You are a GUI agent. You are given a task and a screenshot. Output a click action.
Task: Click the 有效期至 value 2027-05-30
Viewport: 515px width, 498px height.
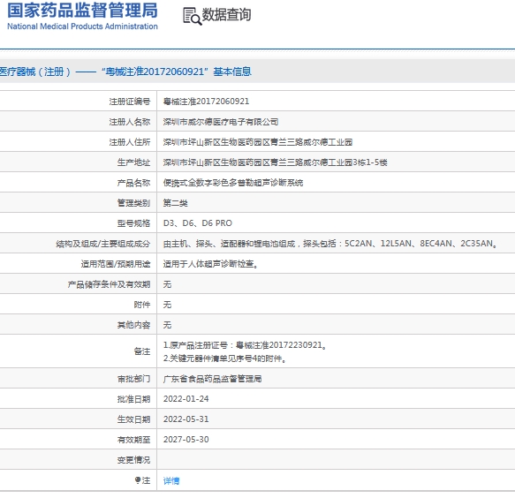pyautogui.click(x=186, y=440)
